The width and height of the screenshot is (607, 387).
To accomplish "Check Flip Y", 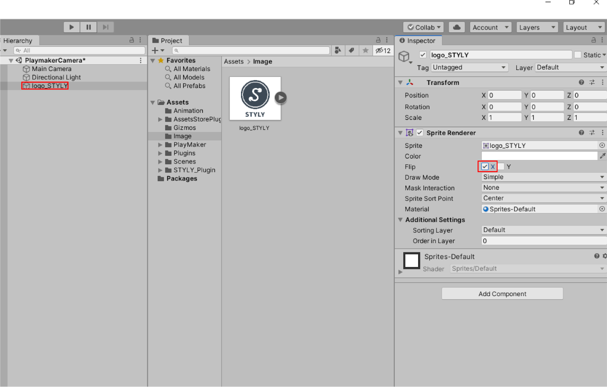I will [x=501, y=167].
